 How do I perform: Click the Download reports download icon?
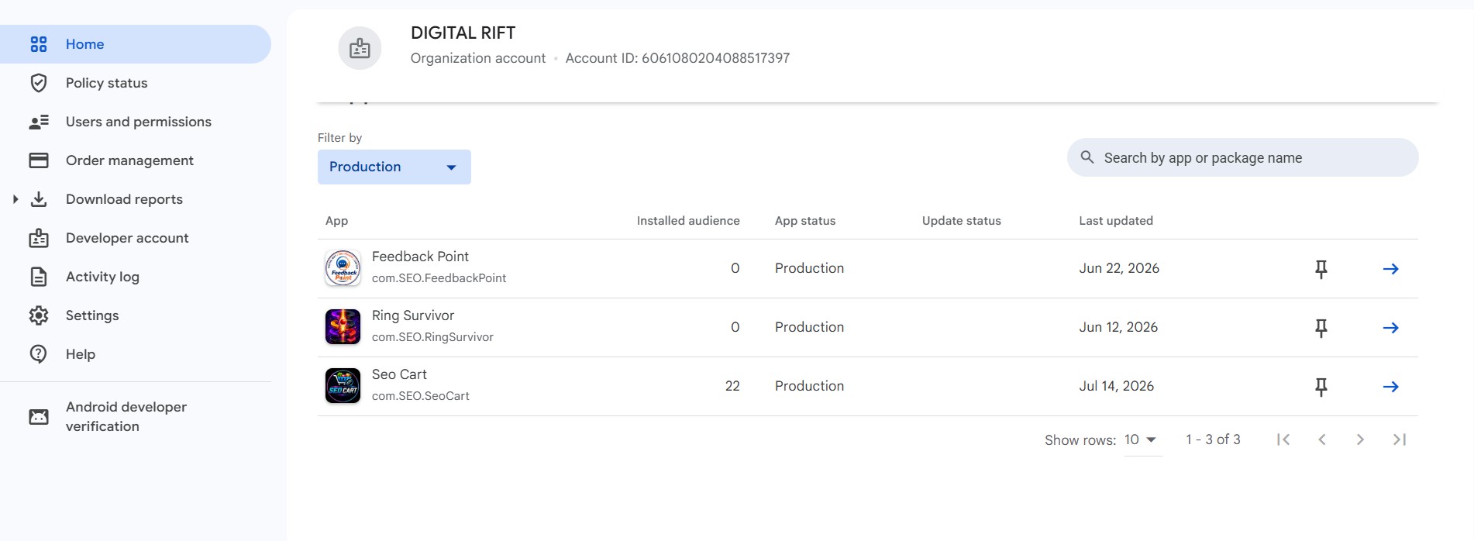(x=39, y=199)
